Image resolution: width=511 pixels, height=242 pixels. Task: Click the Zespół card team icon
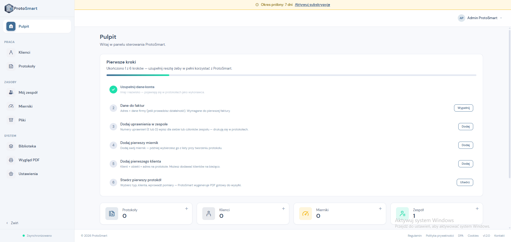click(x=402, y=214)
